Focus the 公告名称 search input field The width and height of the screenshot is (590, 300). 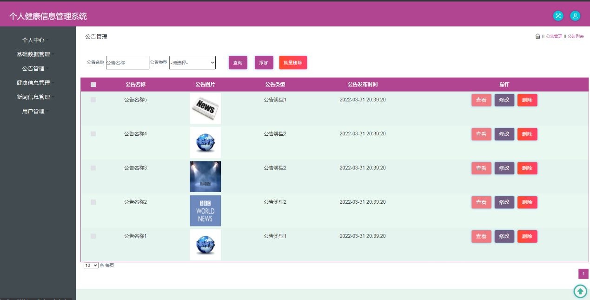[x=127, y=62]
